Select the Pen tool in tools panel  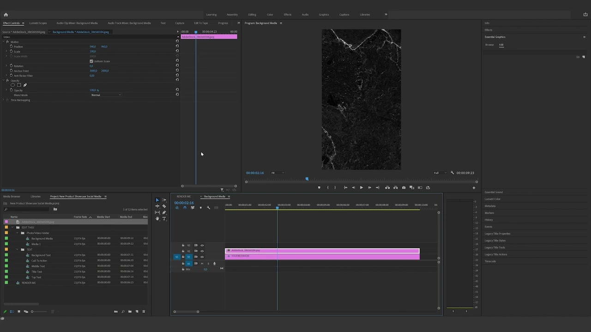pos(164,213)
